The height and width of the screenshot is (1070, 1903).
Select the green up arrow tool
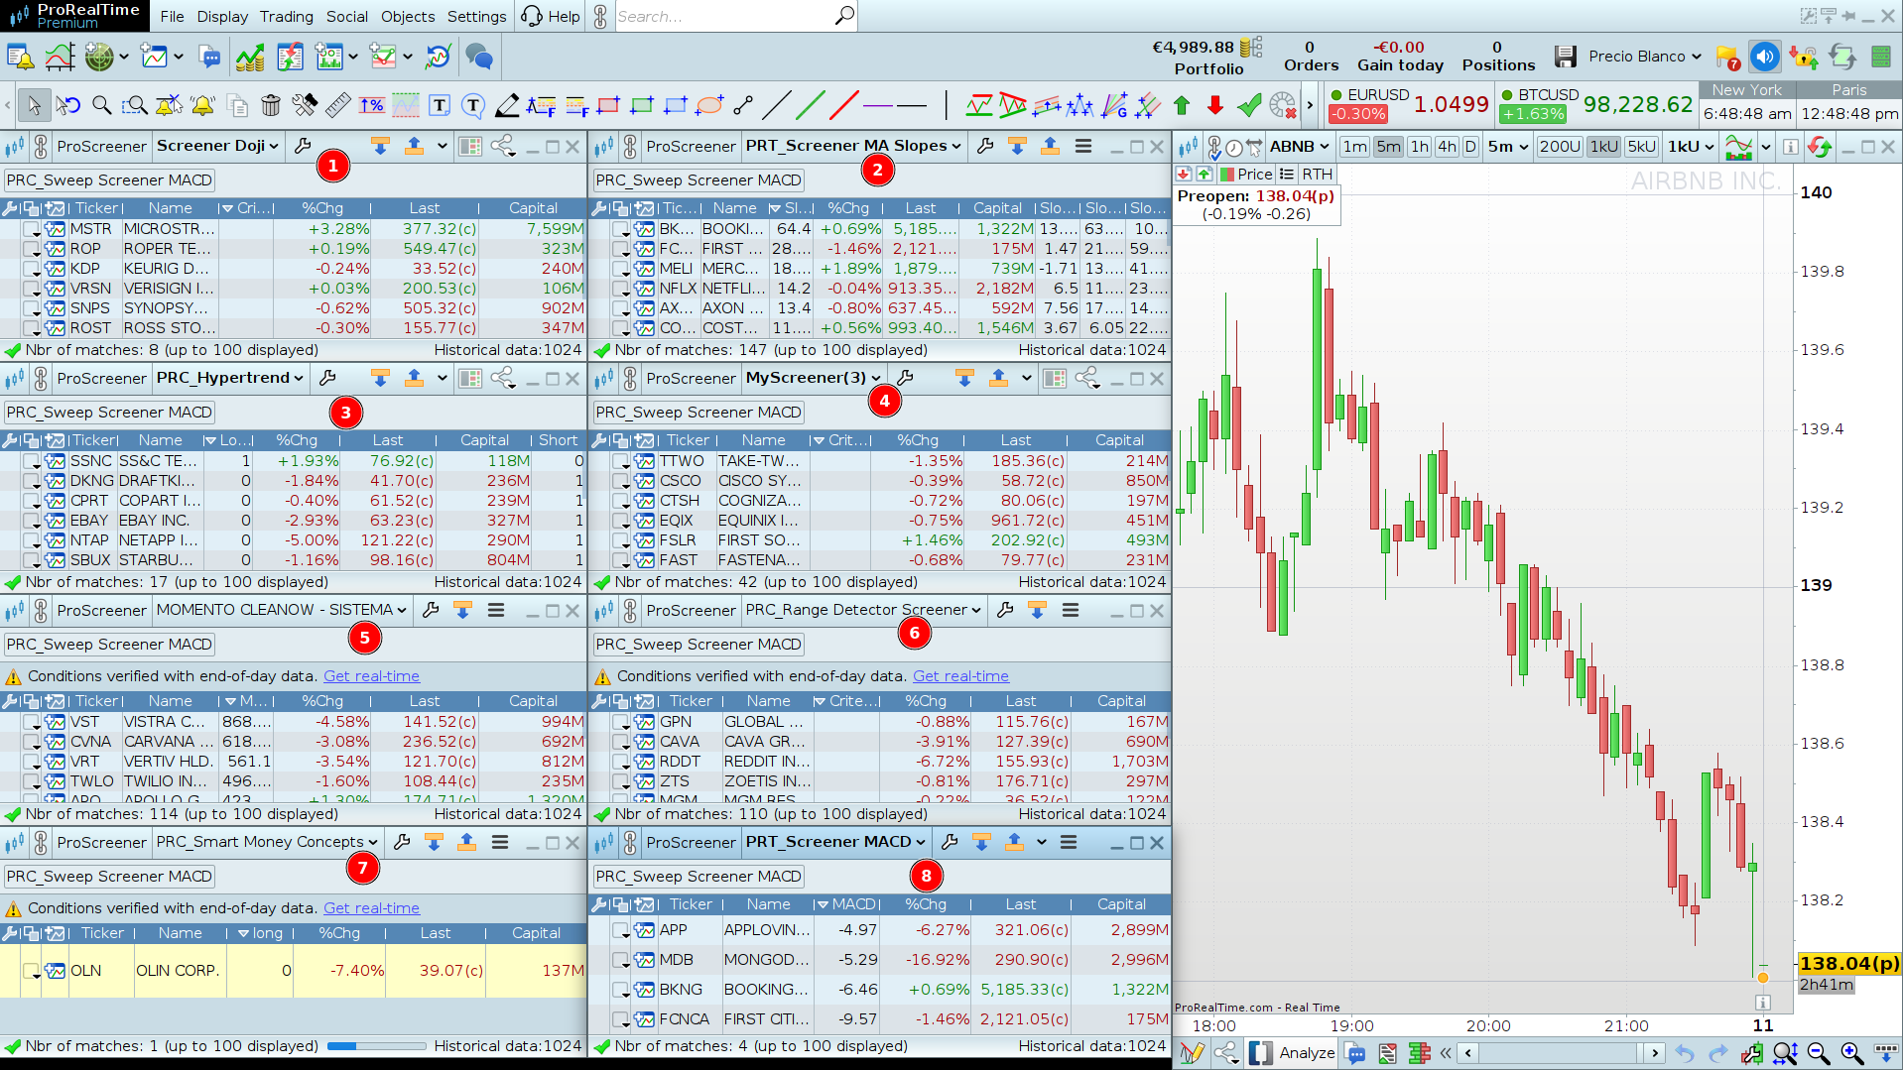(x=1182, y=105)
